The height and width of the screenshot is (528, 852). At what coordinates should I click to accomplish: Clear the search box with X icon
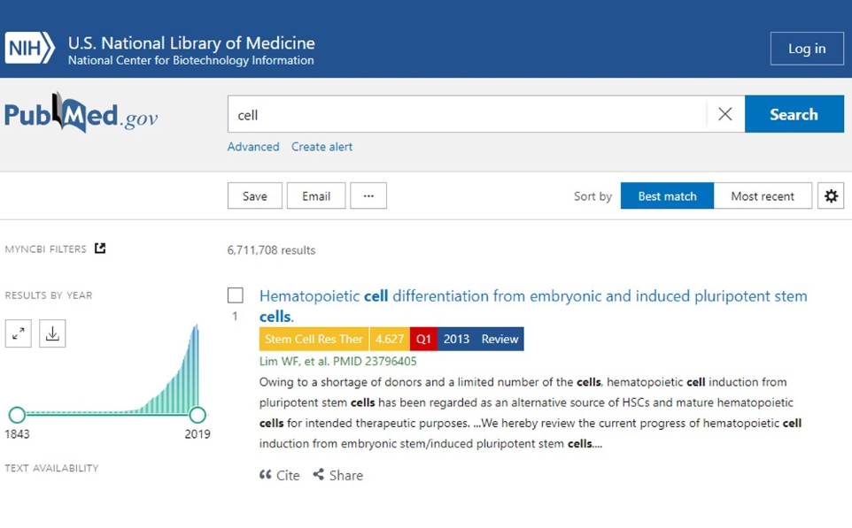(724, 114)
